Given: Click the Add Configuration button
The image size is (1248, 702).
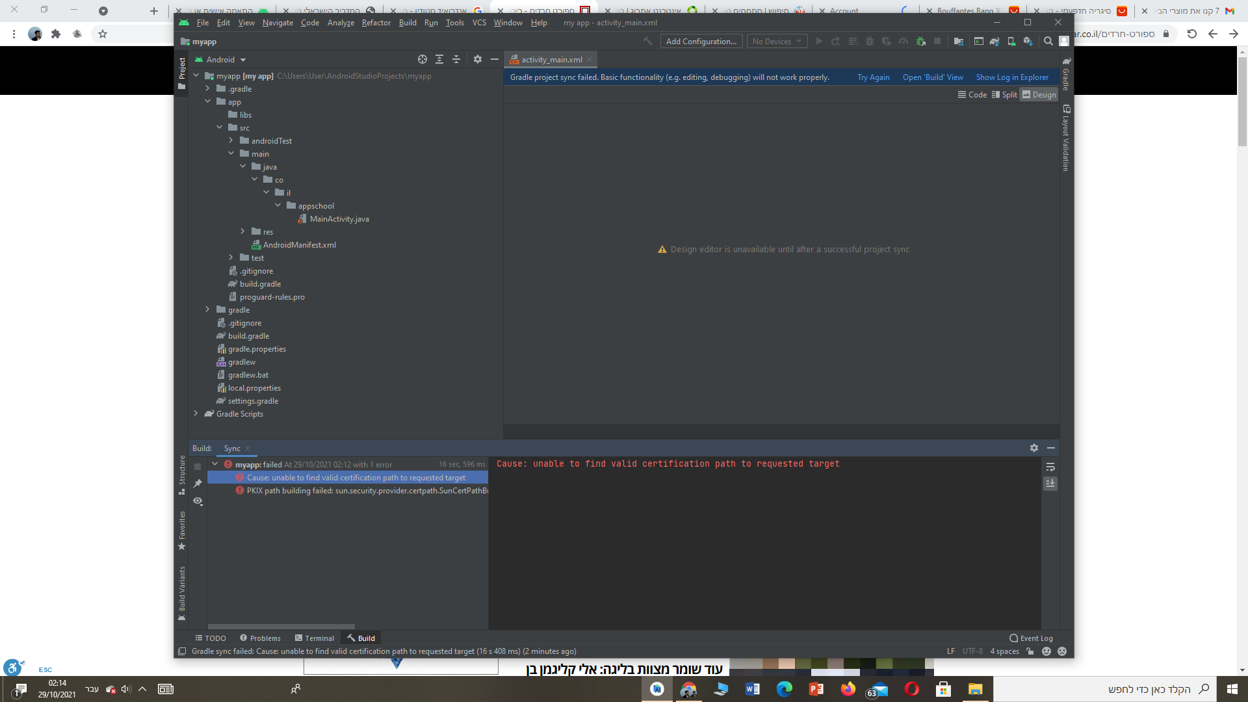Looking at the screenshot, I should [x=701, y=42].
